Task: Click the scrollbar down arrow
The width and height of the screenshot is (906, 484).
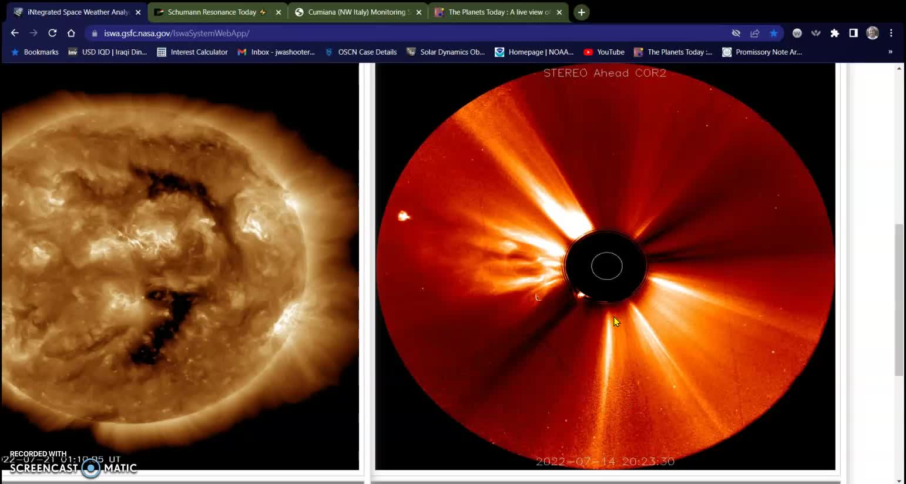Action: point(899,480)
